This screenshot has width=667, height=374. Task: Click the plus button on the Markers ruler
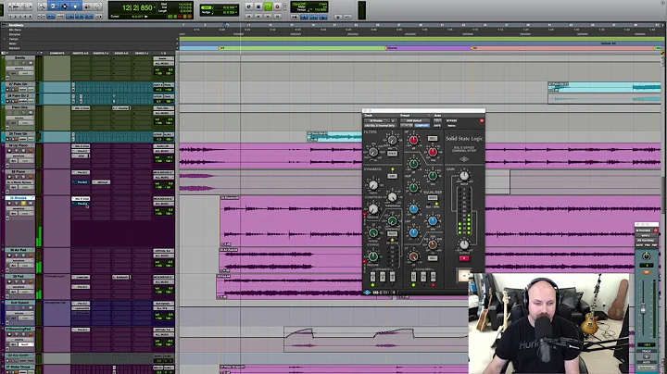pyautogui.click(x=177, y=48)
